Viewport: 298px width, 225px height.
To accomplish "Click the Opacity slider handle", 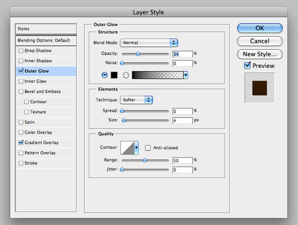I will pos(138,54).
